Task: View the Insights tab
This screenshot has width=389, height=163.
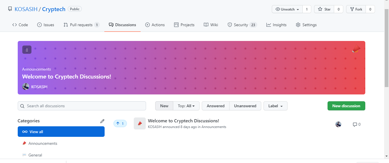Action: point(276,25)
